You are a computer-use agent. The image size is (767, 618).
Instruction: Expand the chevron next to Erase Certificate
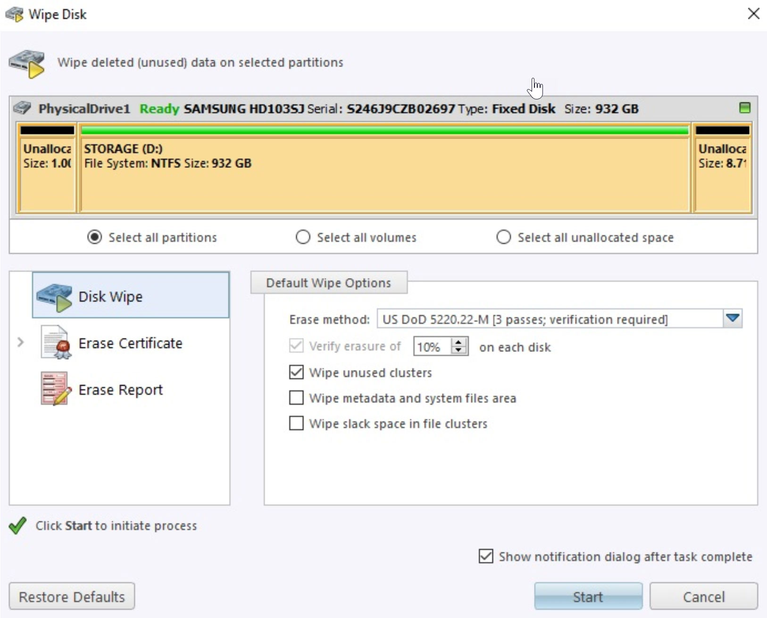[20, 343]
